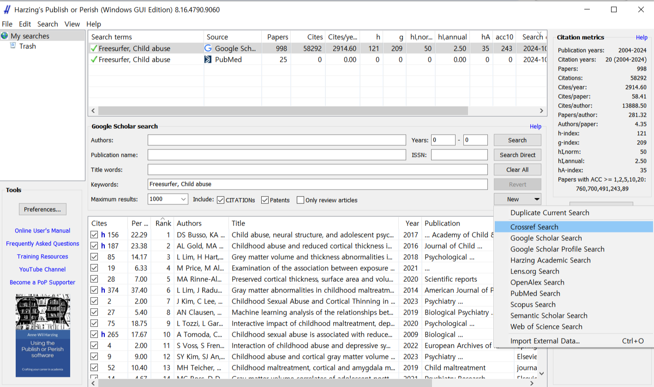Click the h marker beside 374 cites
This screenshot has height=387, width=654.
[x=103, y=290]
